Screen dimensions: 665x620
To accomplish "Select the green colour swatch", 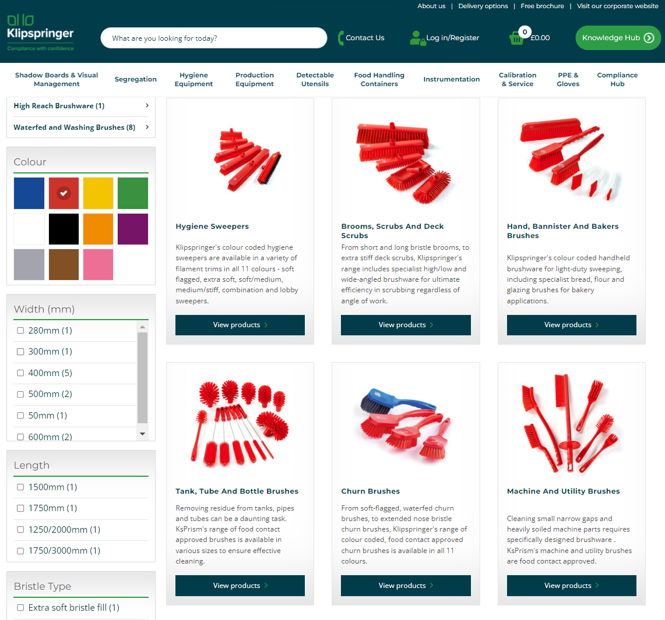I will click(x=133, y=193).
